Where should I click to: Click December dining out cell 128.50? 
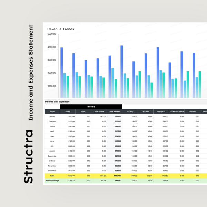point(161,171)
